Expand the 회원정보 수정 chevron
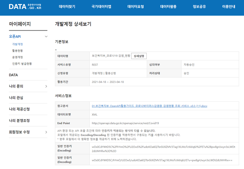The image size is (244, 169). (x=46, y=132)
